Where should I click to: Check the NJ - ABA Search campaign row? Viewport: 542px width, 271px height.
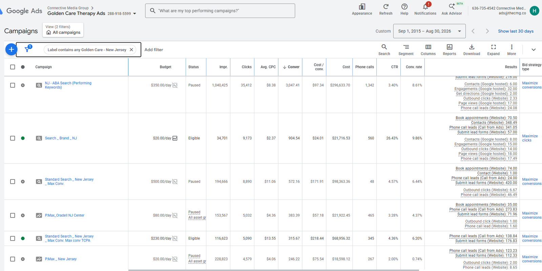[x=13, y=85]
